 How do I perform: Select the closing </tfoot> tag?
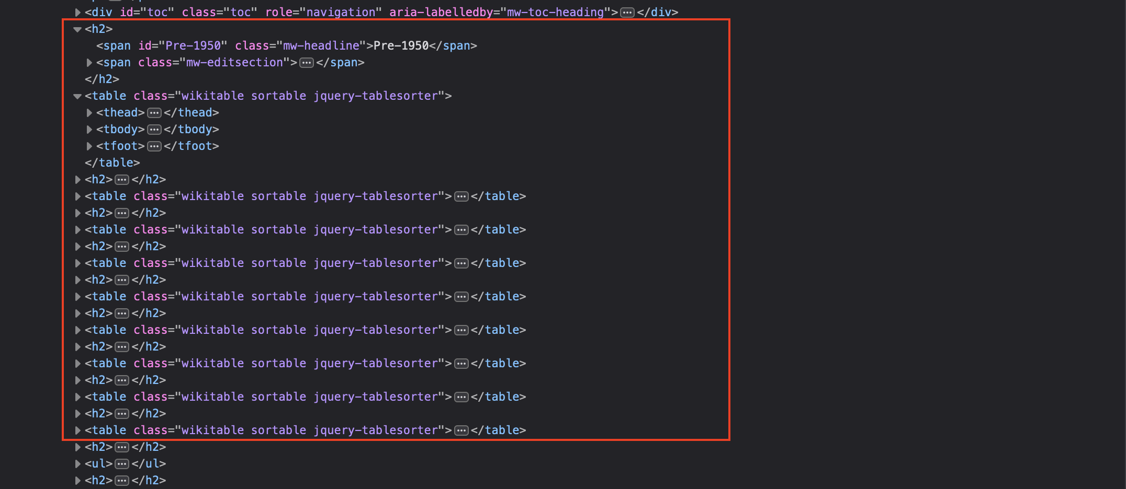click(192, 146)
